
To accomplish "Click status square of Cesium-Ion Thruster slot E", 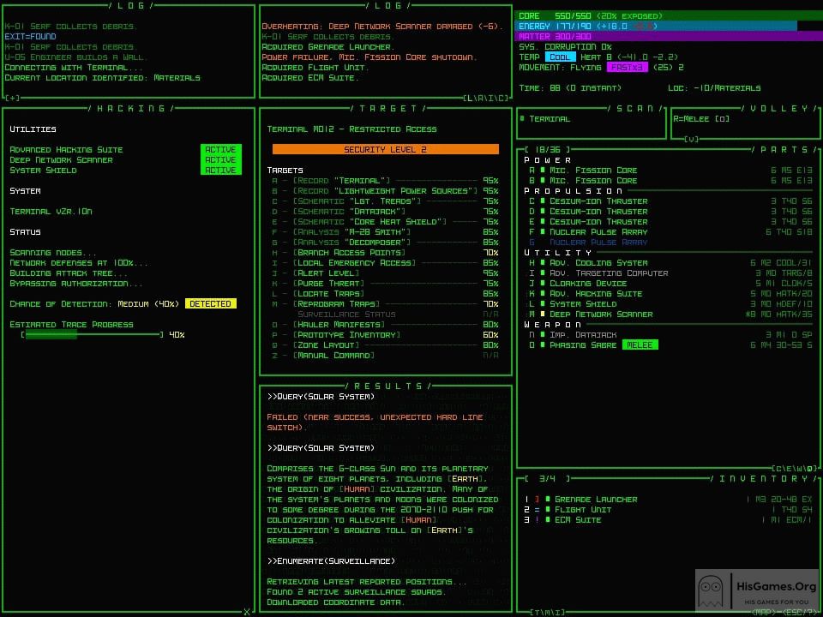I will tap(542, 222).
